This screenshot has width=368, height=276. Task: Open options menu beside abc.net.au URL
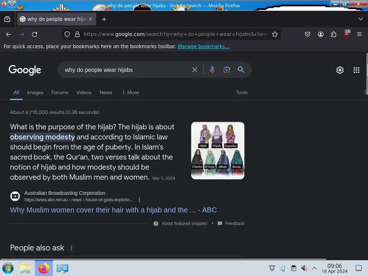[139, 200]
